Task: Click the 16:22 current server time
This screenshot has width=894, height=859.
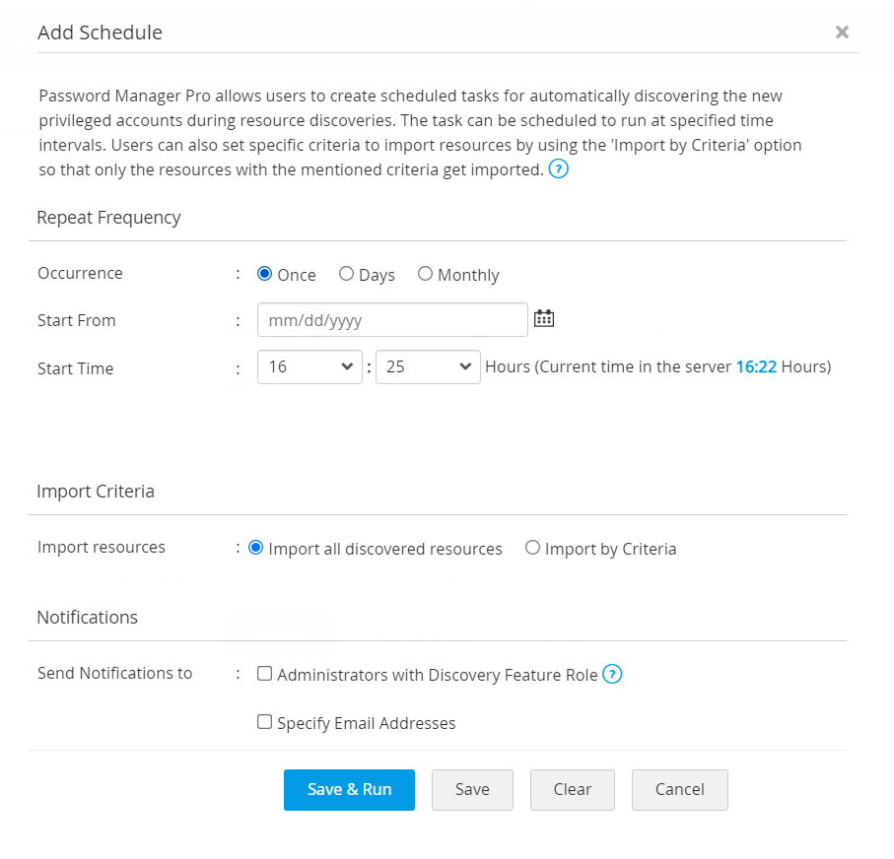Action: click(x=756, y=366)
